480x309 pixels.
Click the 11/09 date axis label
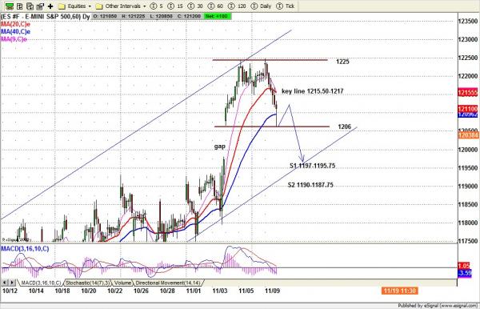coord(273,291)
